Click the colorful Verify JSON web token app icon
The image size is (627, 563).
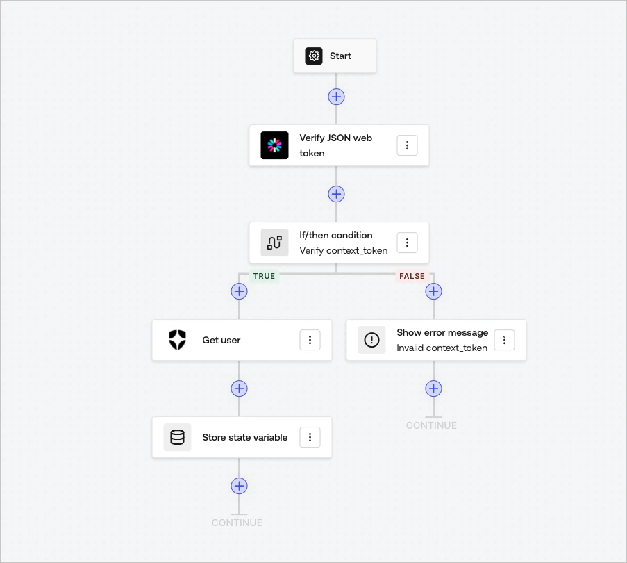point(274,145)
